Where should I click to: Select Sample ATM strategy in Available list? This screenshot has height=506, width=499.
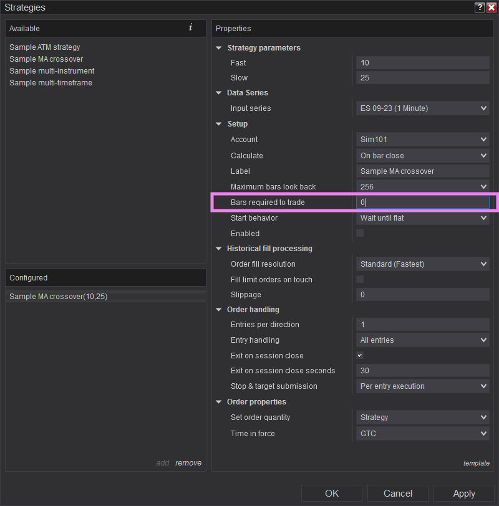point(45,47)
